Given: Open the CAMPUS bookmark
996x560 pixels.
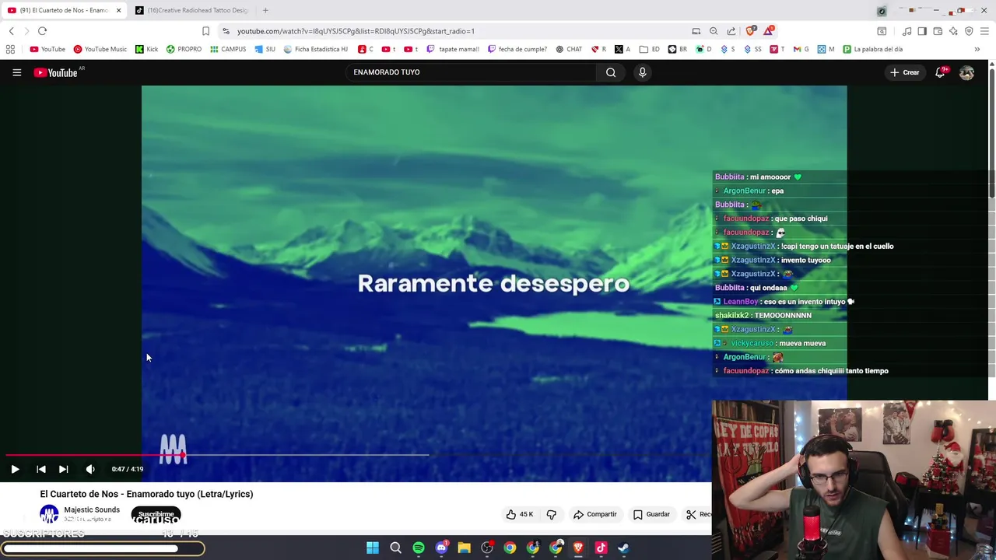Looking at the screenshot, I should [228, 49].
